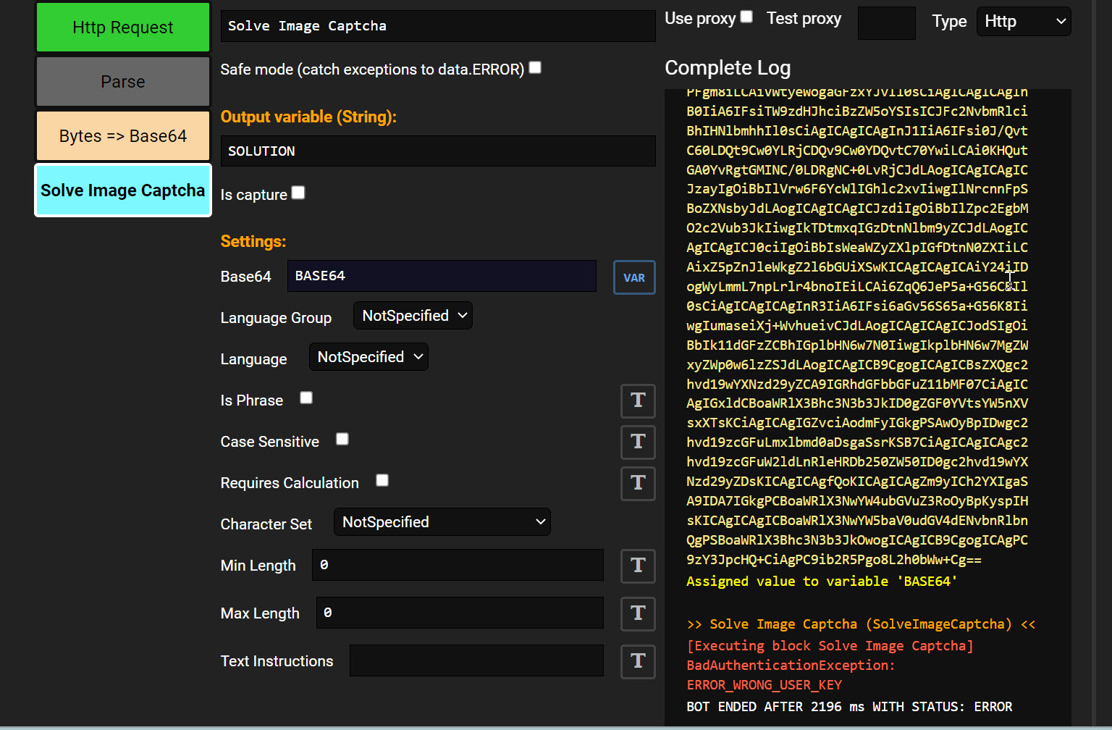Click the Text Instructions input field
The height and width of the screenshot is (730, 1112).
point(476,660)
